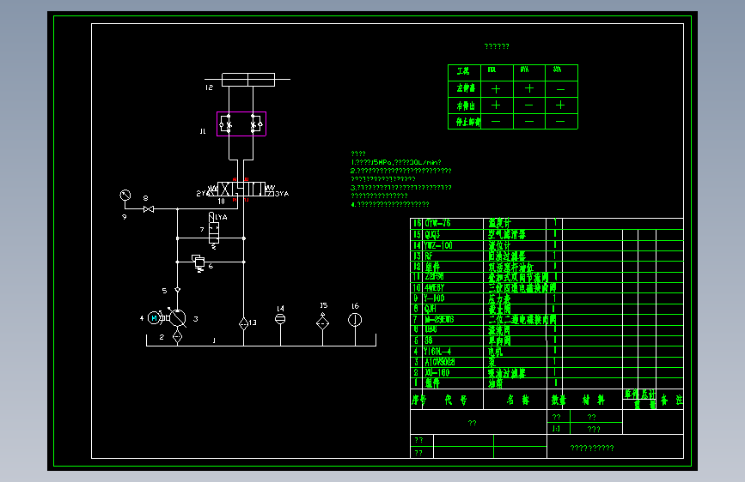Screen dimensions: 745x482
Task: Click the 2YA solenoid label
Action: 201,194
